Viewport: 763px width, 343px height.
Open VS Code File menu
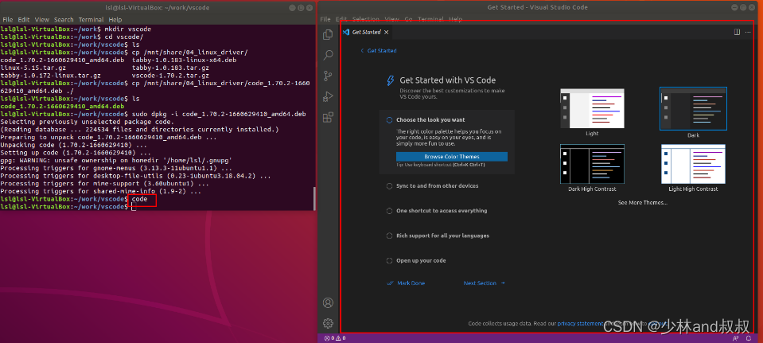(x=325, y=19)
